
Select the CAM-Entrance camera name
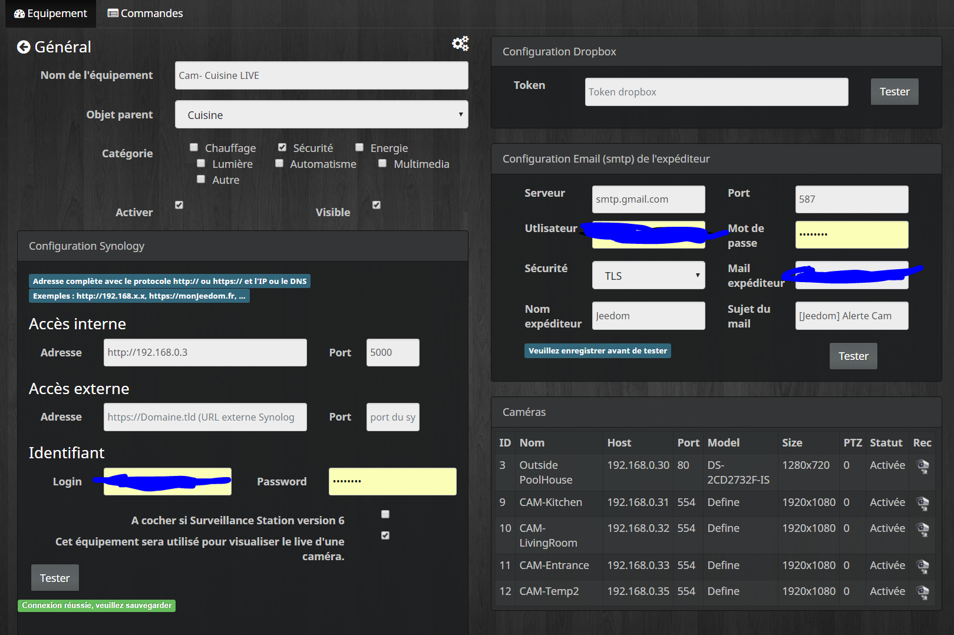pos(554,565)
